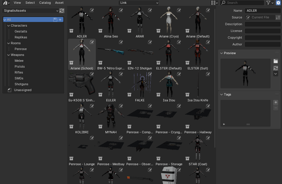Collapse the Rooms catalog

8,43
